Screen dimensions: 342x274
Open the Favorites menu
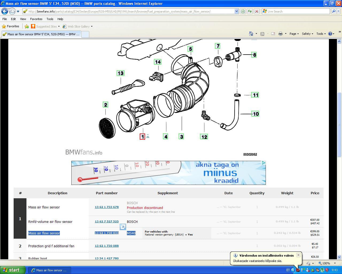(x=36, y=19)
